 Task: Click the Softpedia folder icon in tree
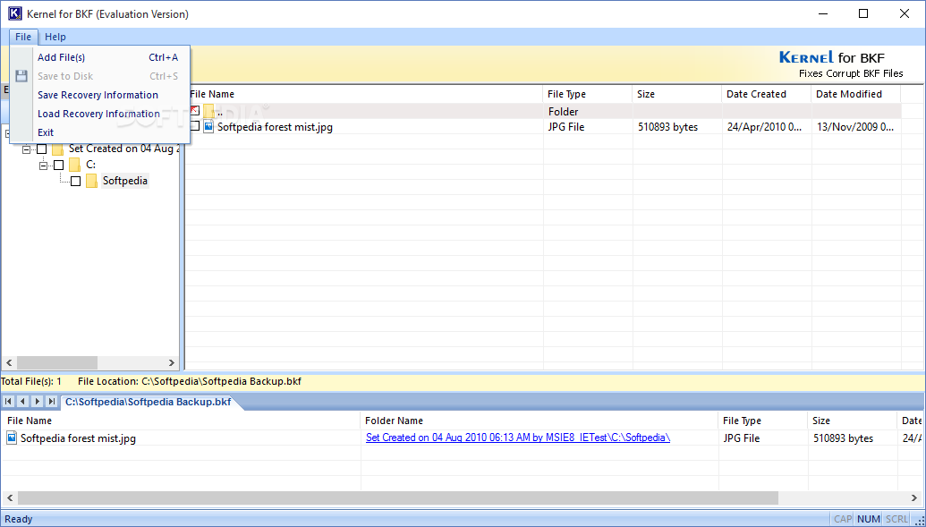pyautogui.click(x=91, y=181)
